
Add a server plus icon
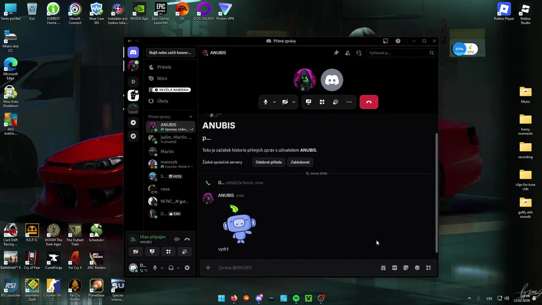133,122
